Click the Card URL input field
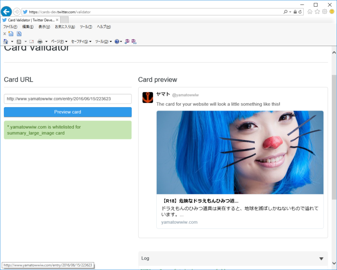Screen dimensions: 337x270 click(68, 99)
